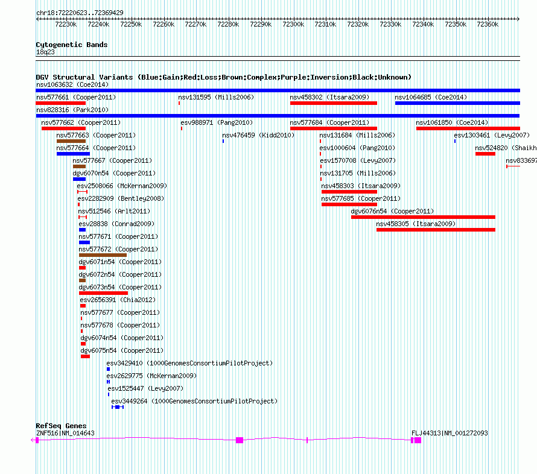Image resolution: width=537 pixels, height=474 pixels.
Task: Click esv3429410 1000GenomesConsortiumPilotProject label
Action: tap(189, 363)
